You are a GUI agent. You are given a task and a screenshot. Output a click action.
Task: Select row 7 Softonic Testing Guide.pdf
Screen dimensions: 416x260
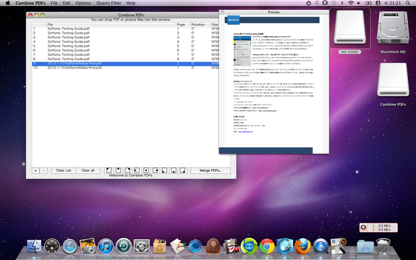(125, 54)
